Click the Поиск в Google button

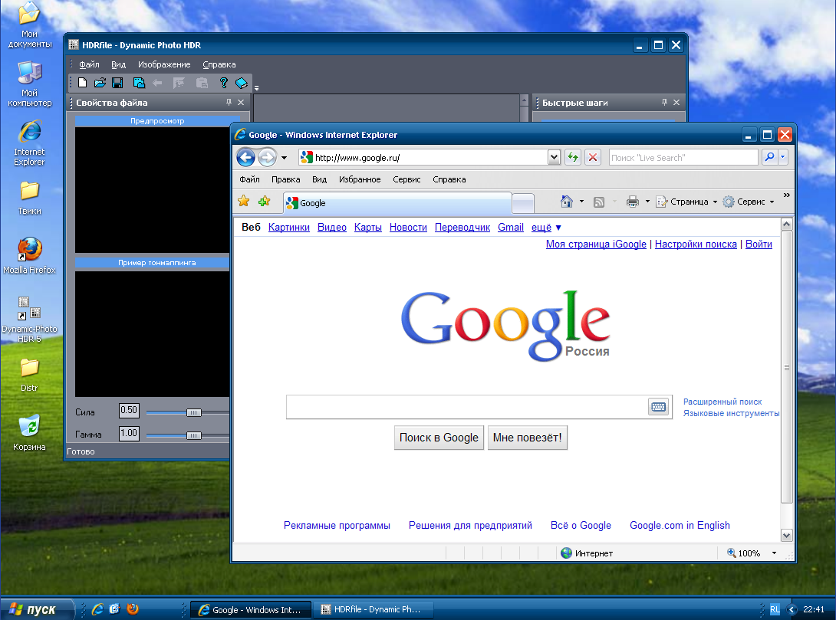pos(439,438)
